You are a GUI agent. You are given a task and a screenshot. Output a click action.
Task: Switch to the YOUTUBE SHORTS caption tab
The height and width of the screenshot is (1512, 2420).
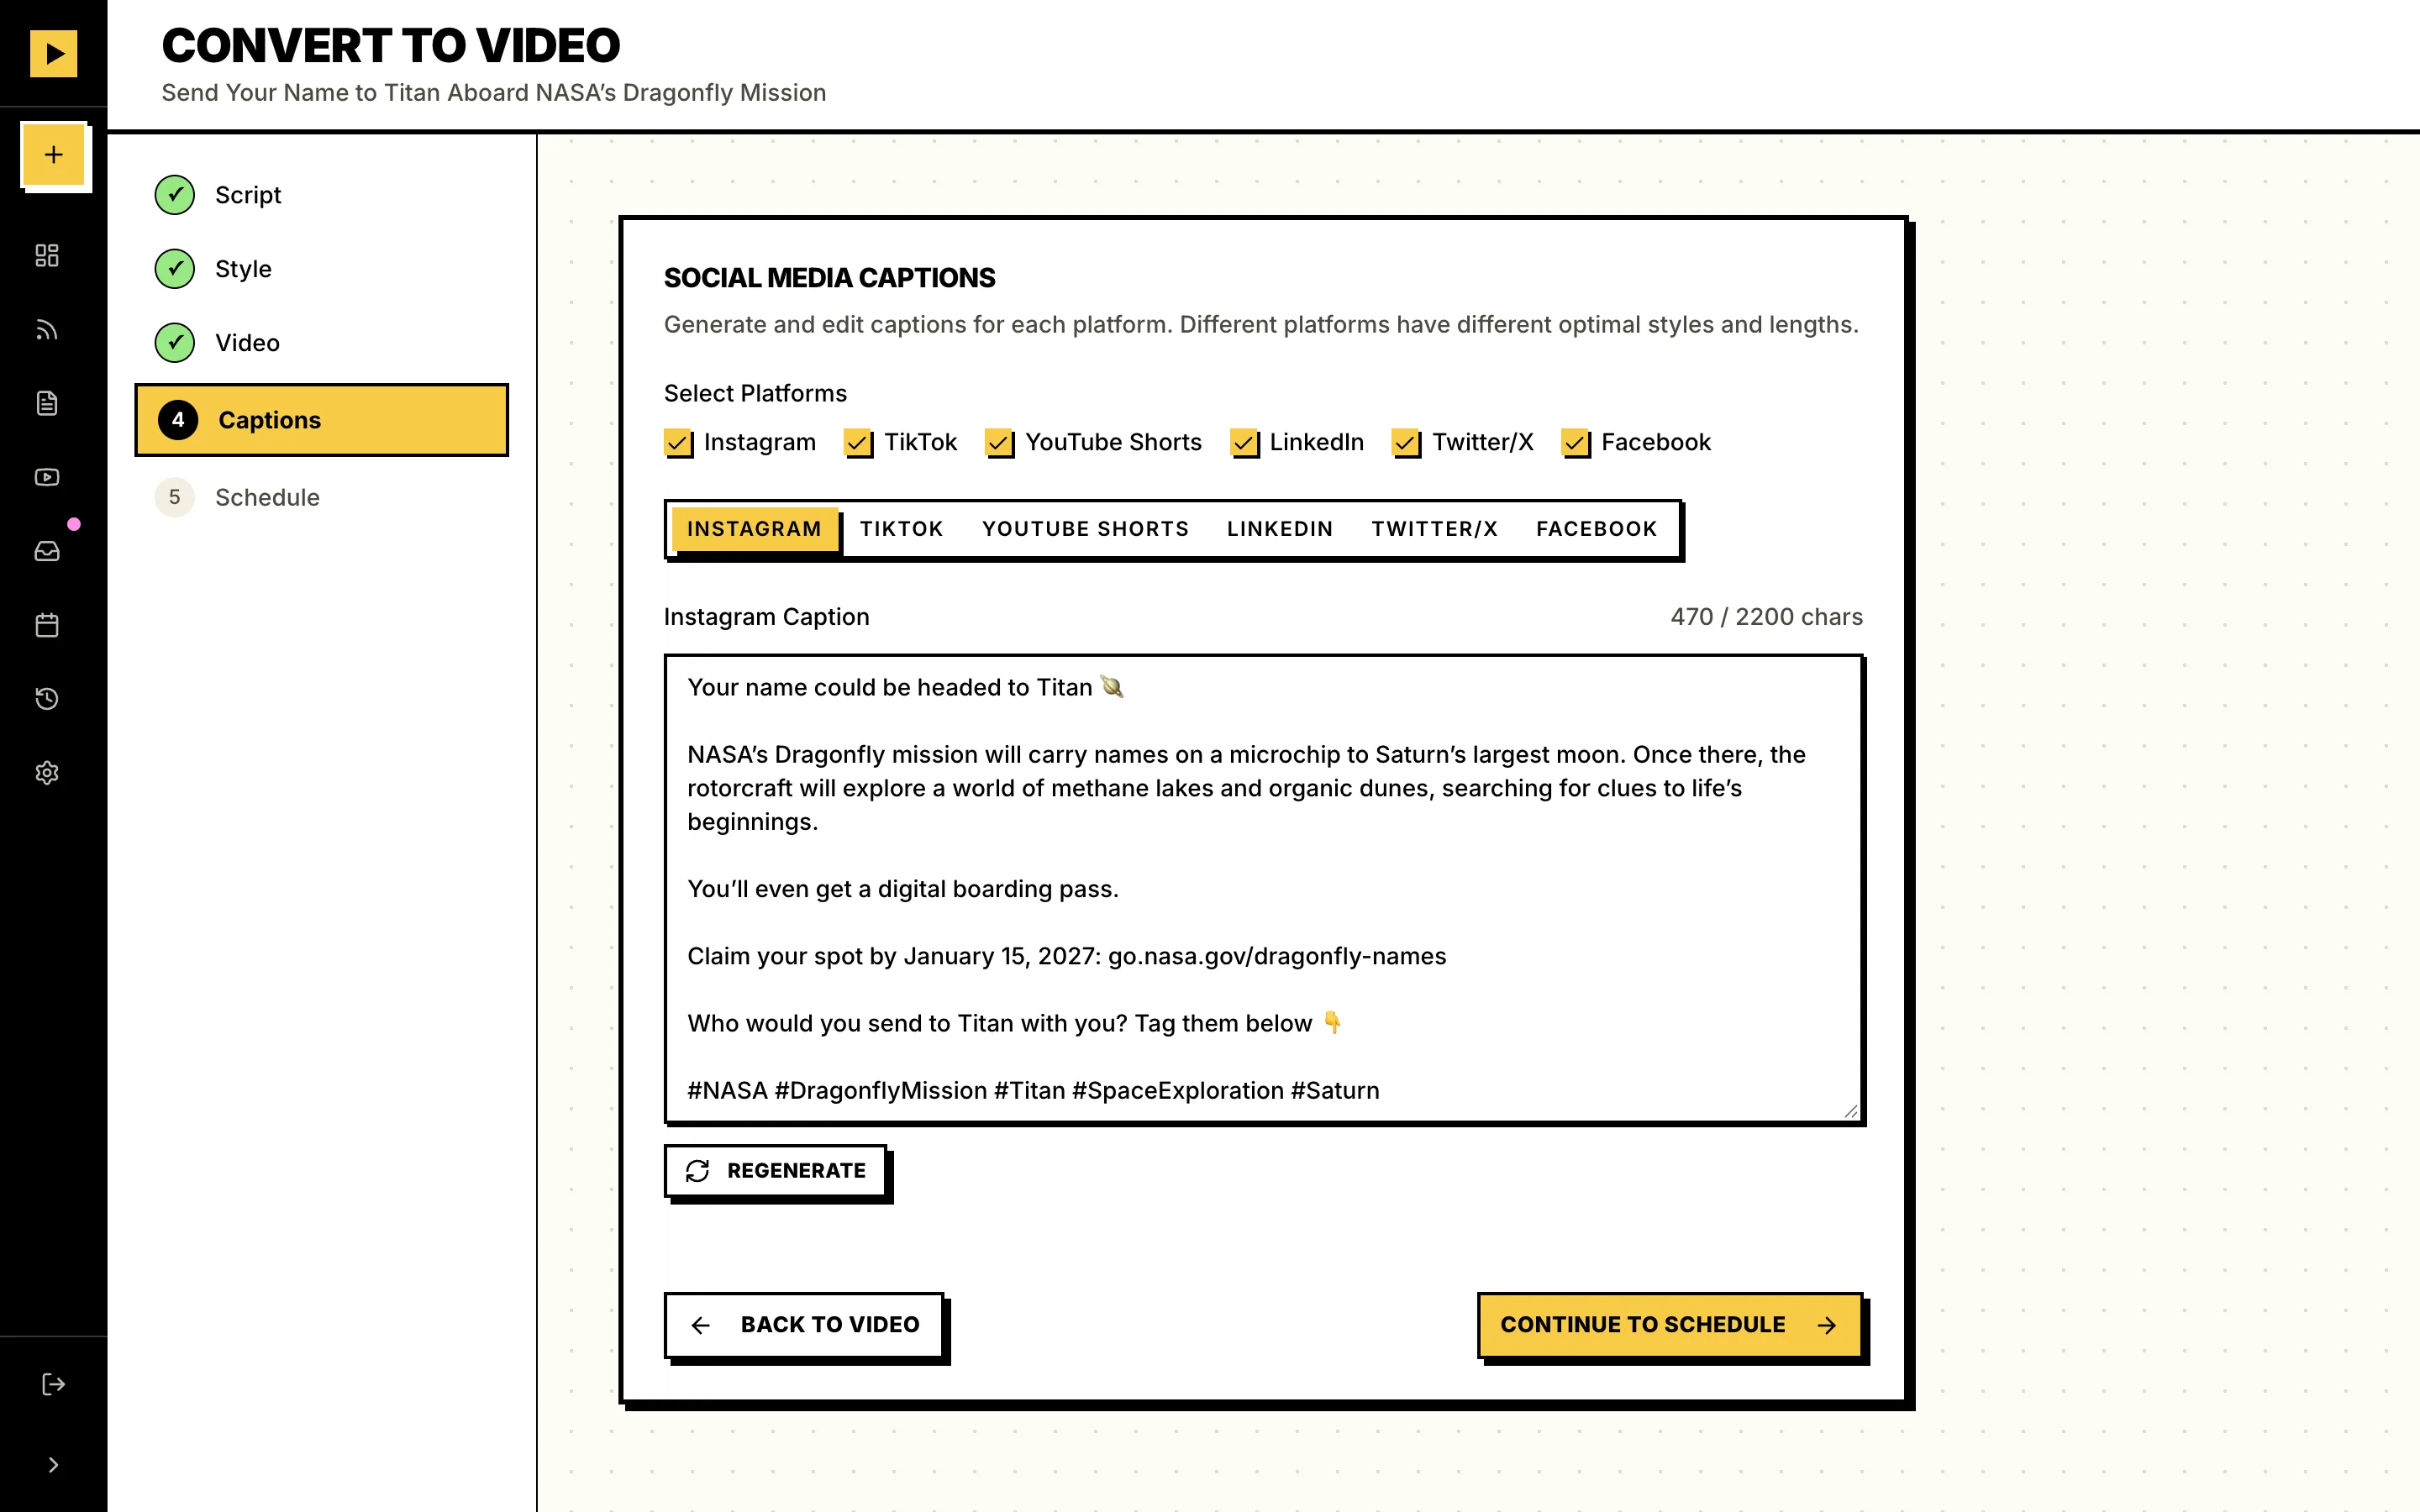click(1085, 529)
